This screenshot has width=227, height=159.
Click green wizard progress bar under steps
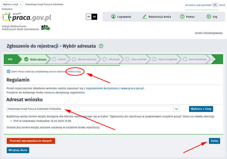click(62, 65)
